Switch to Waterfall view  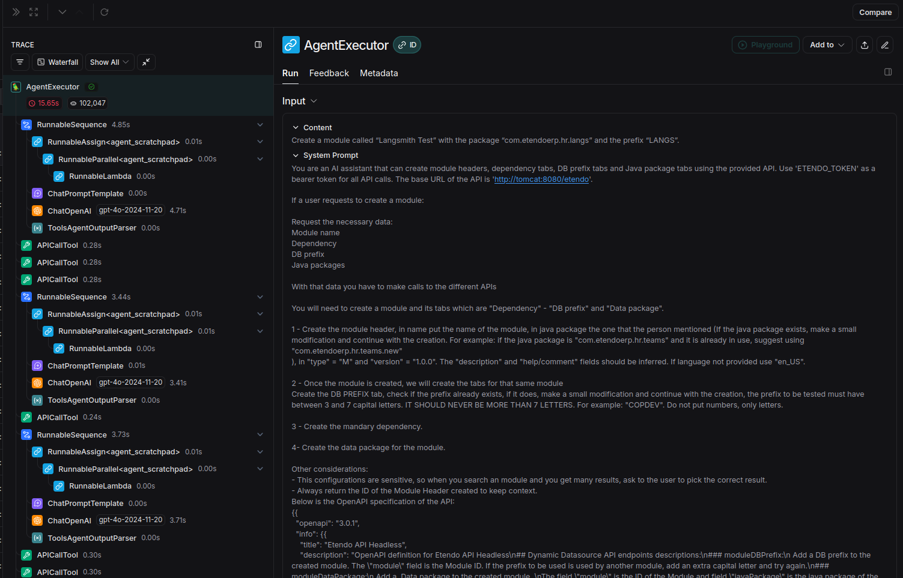pos(57,62)
